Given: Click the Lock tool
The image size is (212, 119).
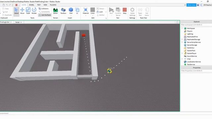Looking at the screenshot, I should (x=100, y=12).
